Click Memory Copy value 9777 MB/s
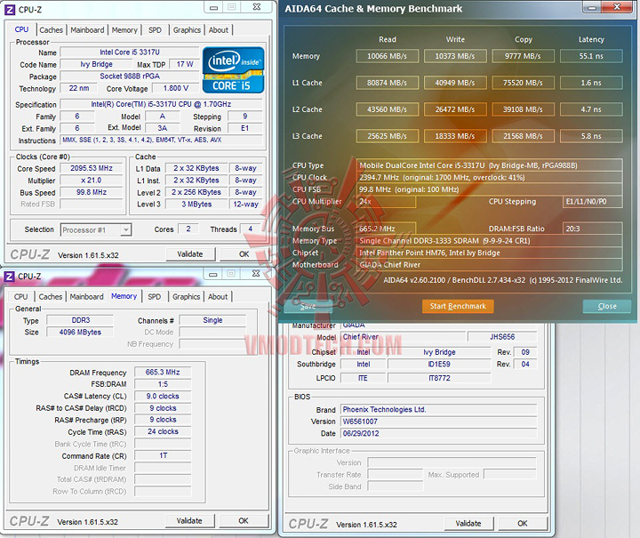Screen dimensions: 640x538 [x=523, y=56]
